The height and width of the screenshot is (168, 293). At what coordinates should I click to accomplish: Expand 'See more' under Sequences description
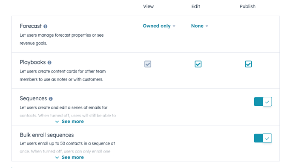click(69, 122)
